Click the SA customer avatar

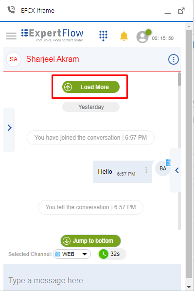14,59
